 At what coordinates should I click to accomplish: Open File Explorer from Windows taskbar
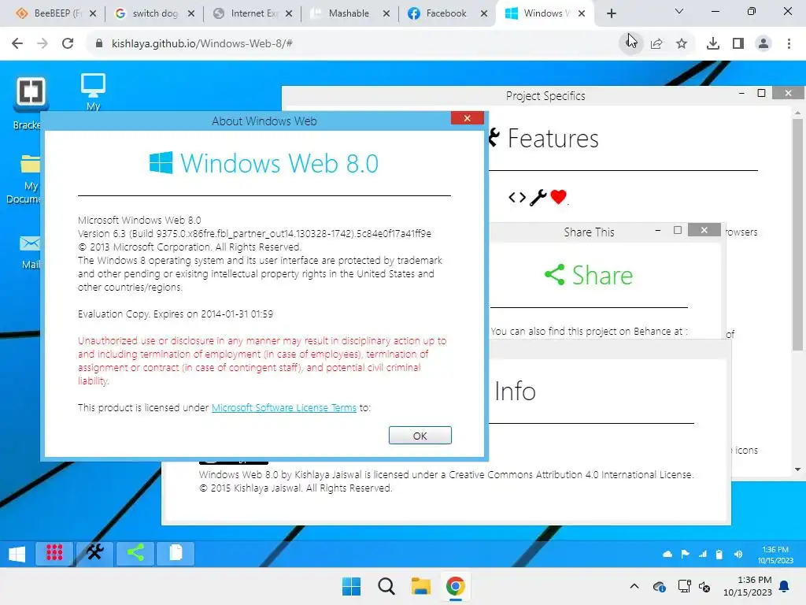tap(420, 586)
